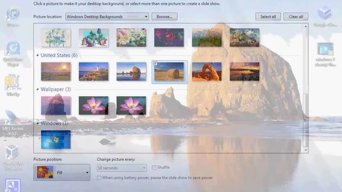This screenshot has width=342, height=192.
Task: Click the Select all button
Action: (268, 17)
